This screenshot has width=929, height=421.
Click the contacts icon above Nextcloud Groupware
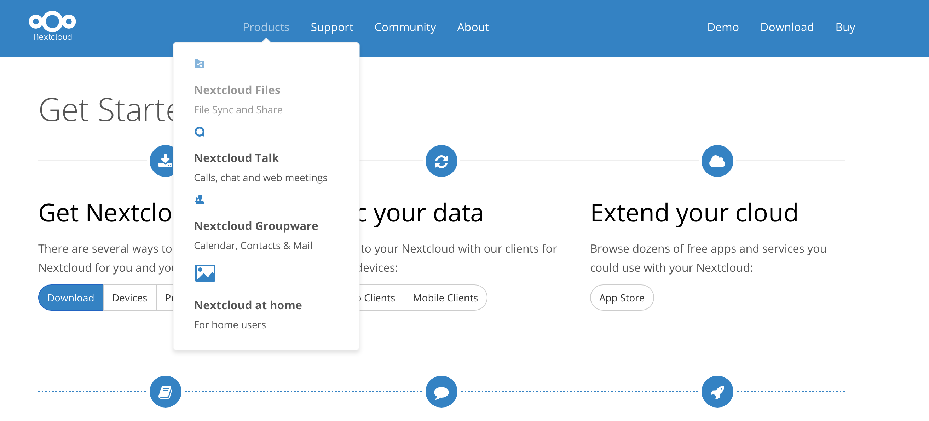click(x=200, y=200)
